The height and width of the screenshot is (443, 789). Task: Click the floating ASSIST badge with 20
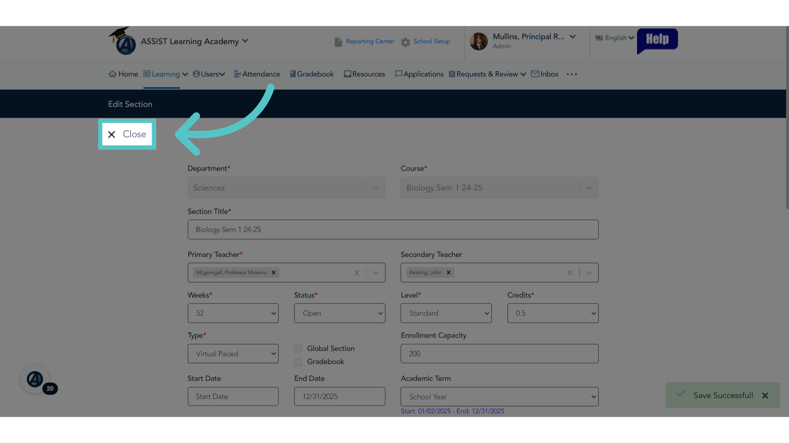point(35,379)
